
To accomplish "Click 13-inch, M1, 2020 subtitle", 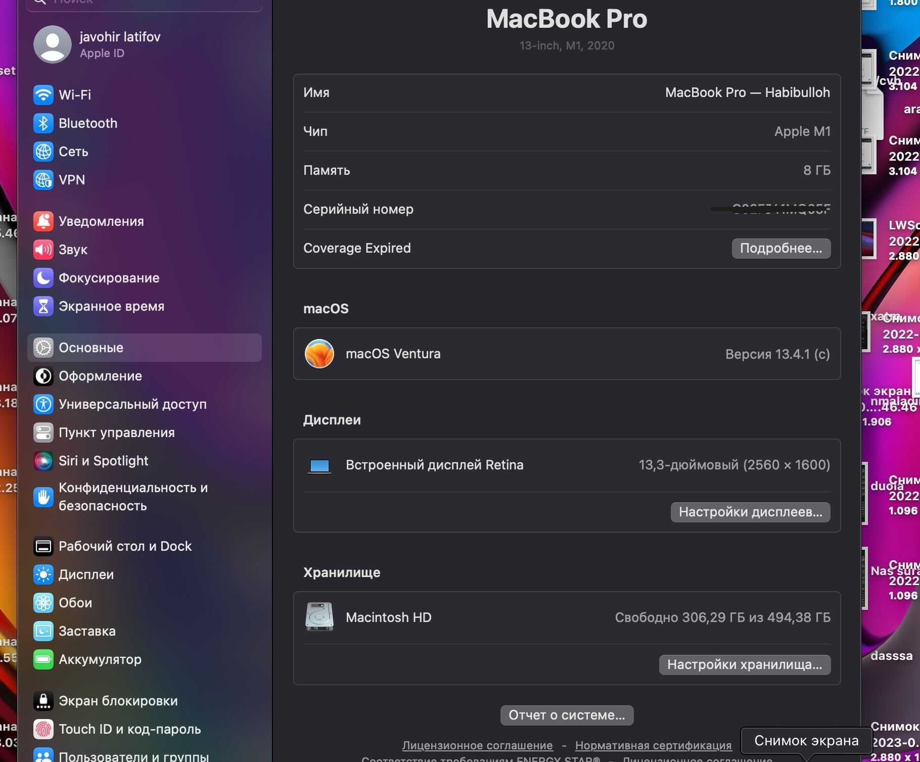I will [x=567, y=45].
